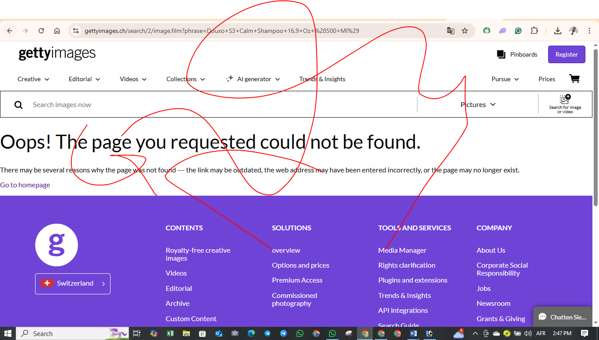599x340 pixels.
Task: Open Trends & Insights in top navigation
Action: pos(322,79)
